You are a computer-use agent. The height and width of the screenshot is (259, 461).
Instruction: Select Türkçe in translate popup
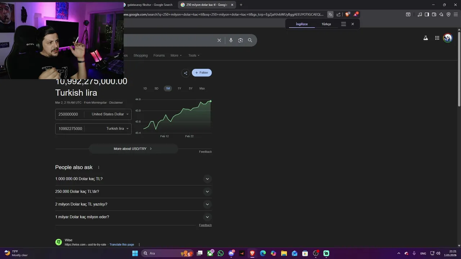point(326,24)
